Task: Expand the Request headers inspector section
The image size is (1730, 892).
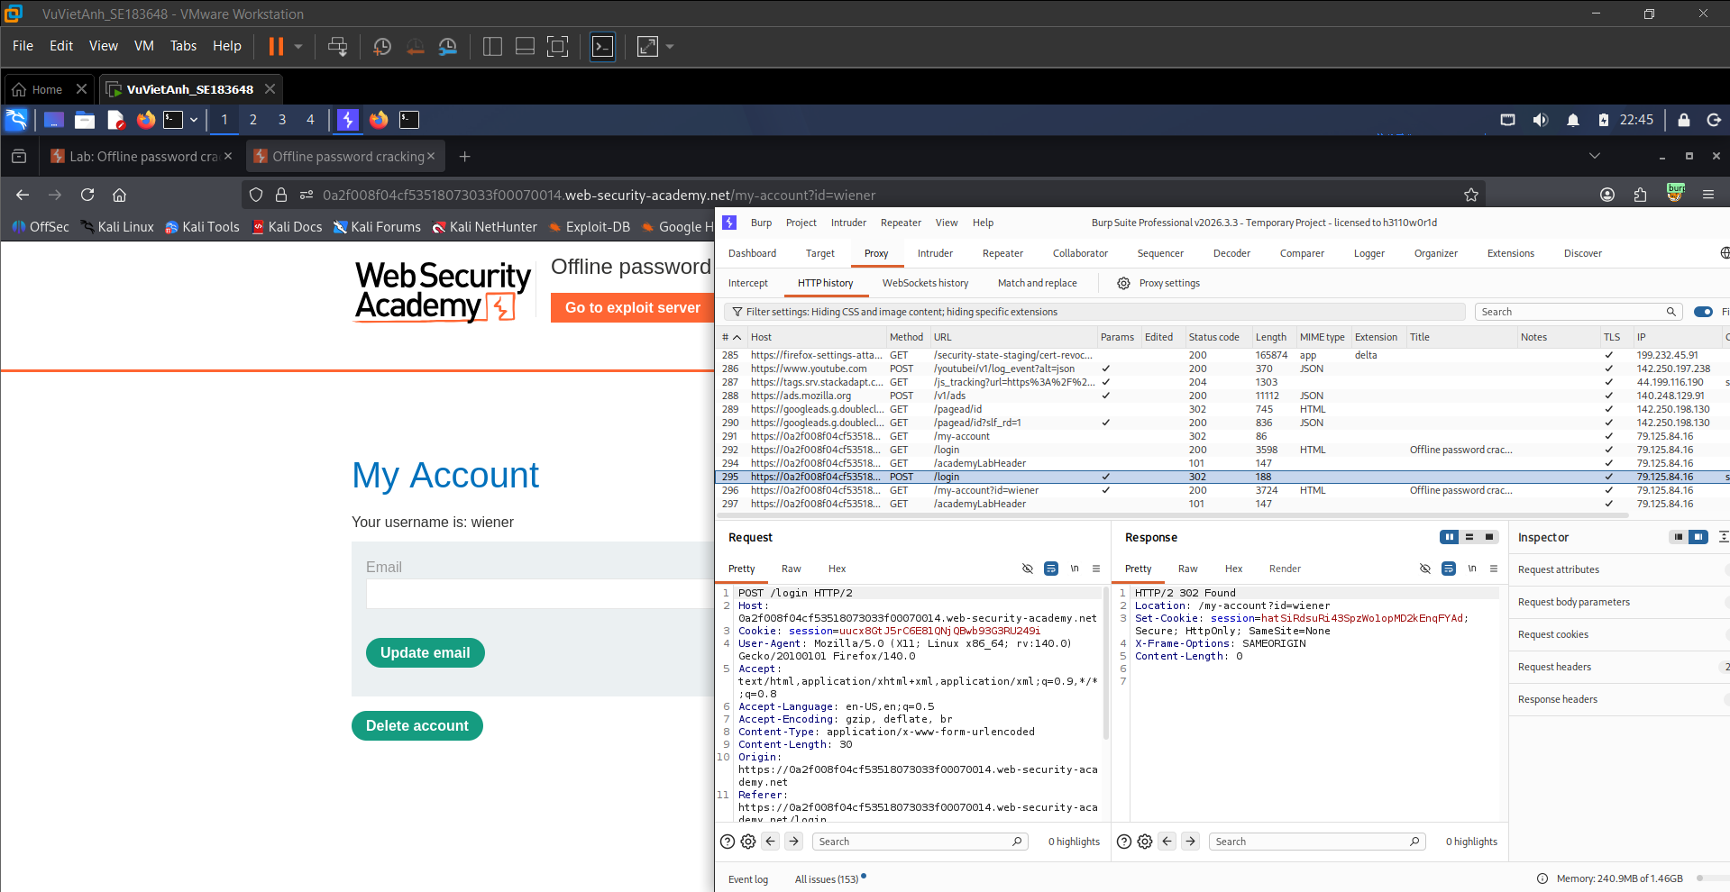Action: [1618, 667]
